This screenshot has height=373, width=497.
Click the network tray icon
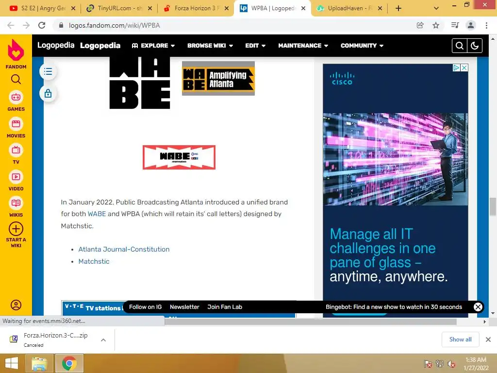[439, 364]
